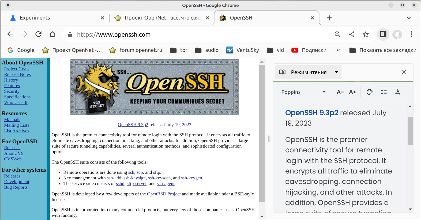The image size is (421, 220).
Task: Open the Release Notes sidebar link
Action: pyautogui.click(x=17, y=75)
